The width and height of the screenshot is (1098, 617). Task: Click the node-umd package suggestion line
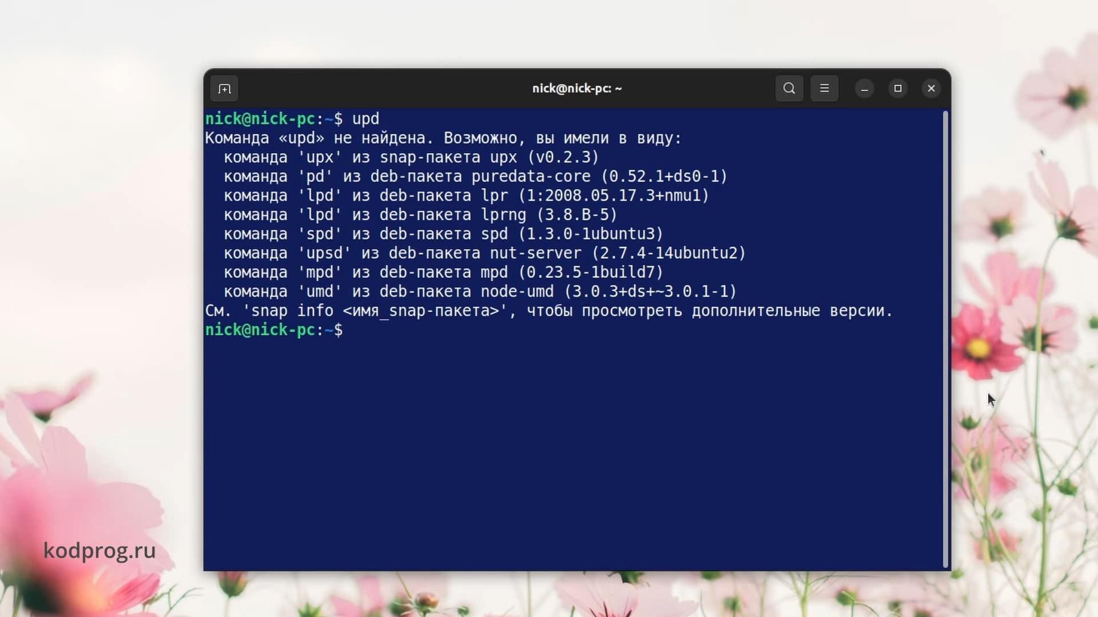[x=480, y=291]
